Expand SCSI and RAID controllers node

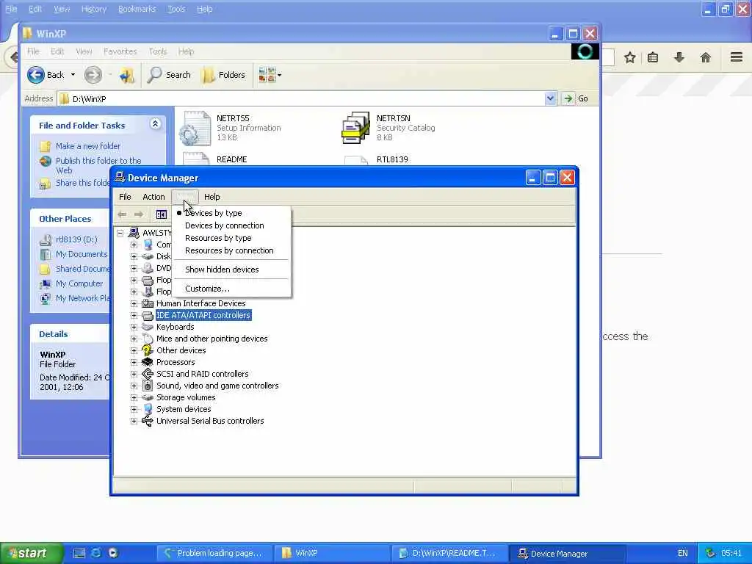pyautogui.click(x=134, y=374)
